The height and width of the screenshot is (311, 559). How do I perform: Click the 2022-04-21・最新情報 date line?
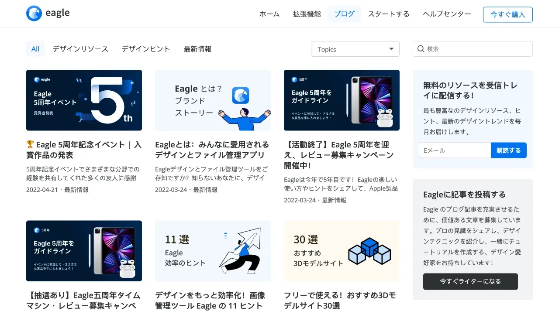pos(57,190)
